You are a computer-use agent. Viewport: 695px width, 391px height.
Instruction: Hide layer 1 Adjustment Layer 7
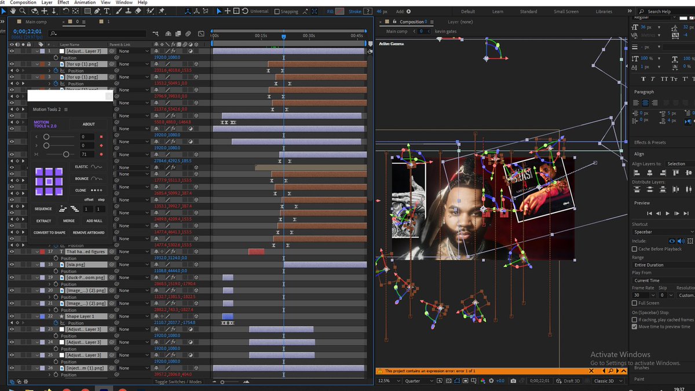tap(12, 51)
